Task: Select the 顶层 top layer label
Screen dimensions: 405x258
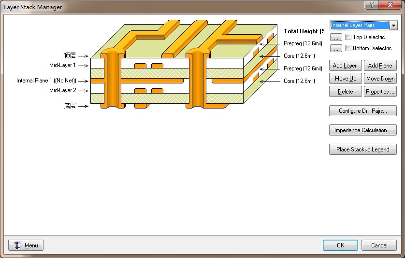Action: 70,55
